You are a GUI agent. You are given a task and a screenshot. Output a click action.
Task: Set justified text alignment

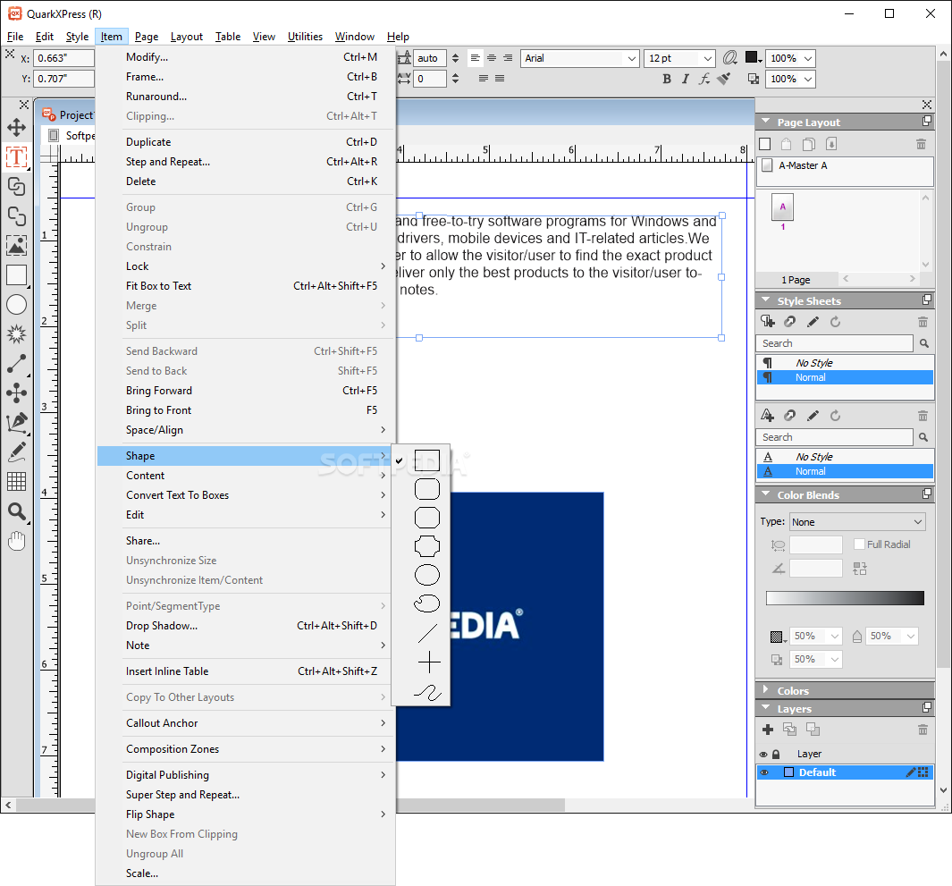[x=484, y=79]
